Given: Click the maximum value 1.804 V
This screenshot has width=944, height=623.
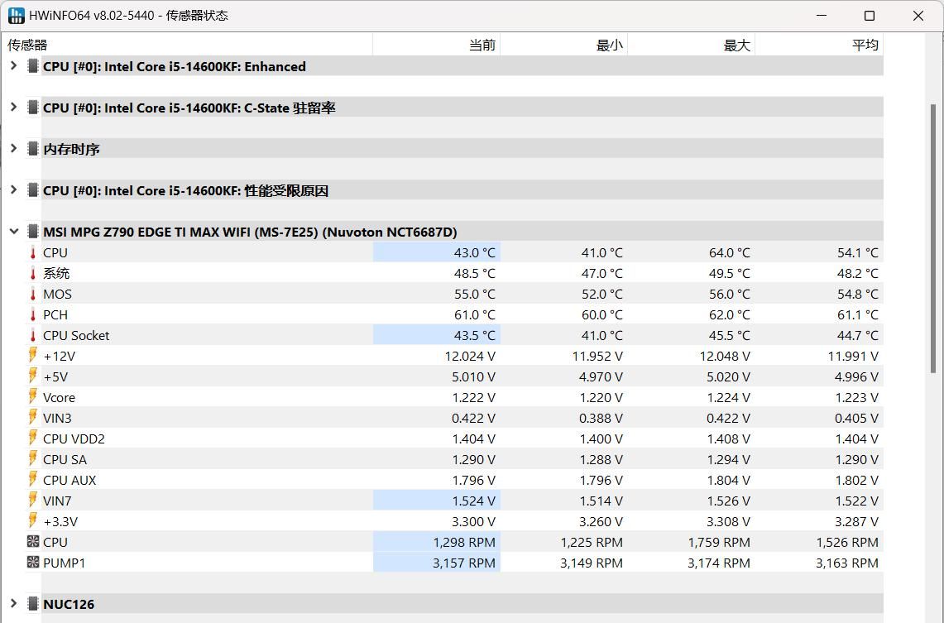Looking at the screenshot, I should [728, 481].
